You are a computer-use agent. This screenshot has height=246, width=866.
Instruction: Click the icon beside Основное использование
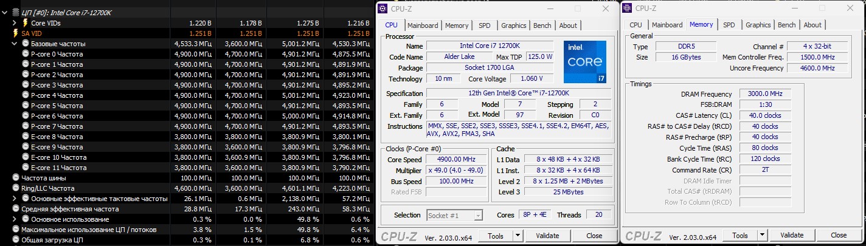click(x=25, y=219)
